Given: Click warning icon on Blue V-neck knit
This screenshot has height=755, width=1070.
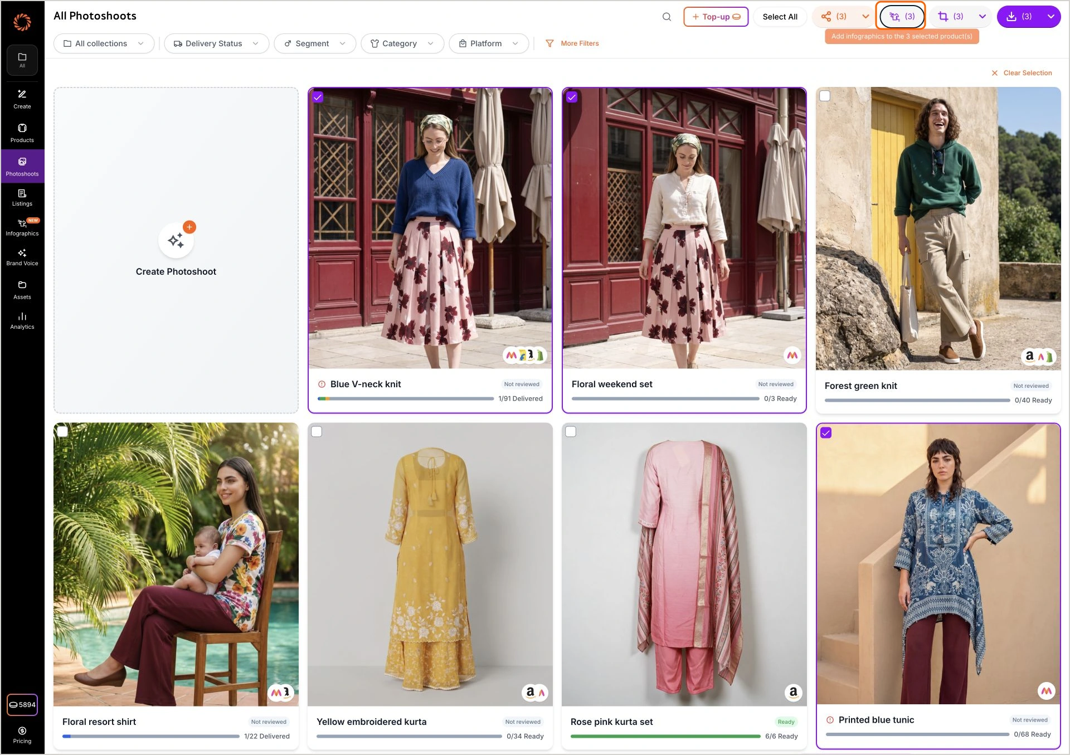Looking at the screenshot, I should [x=322, y=384].
